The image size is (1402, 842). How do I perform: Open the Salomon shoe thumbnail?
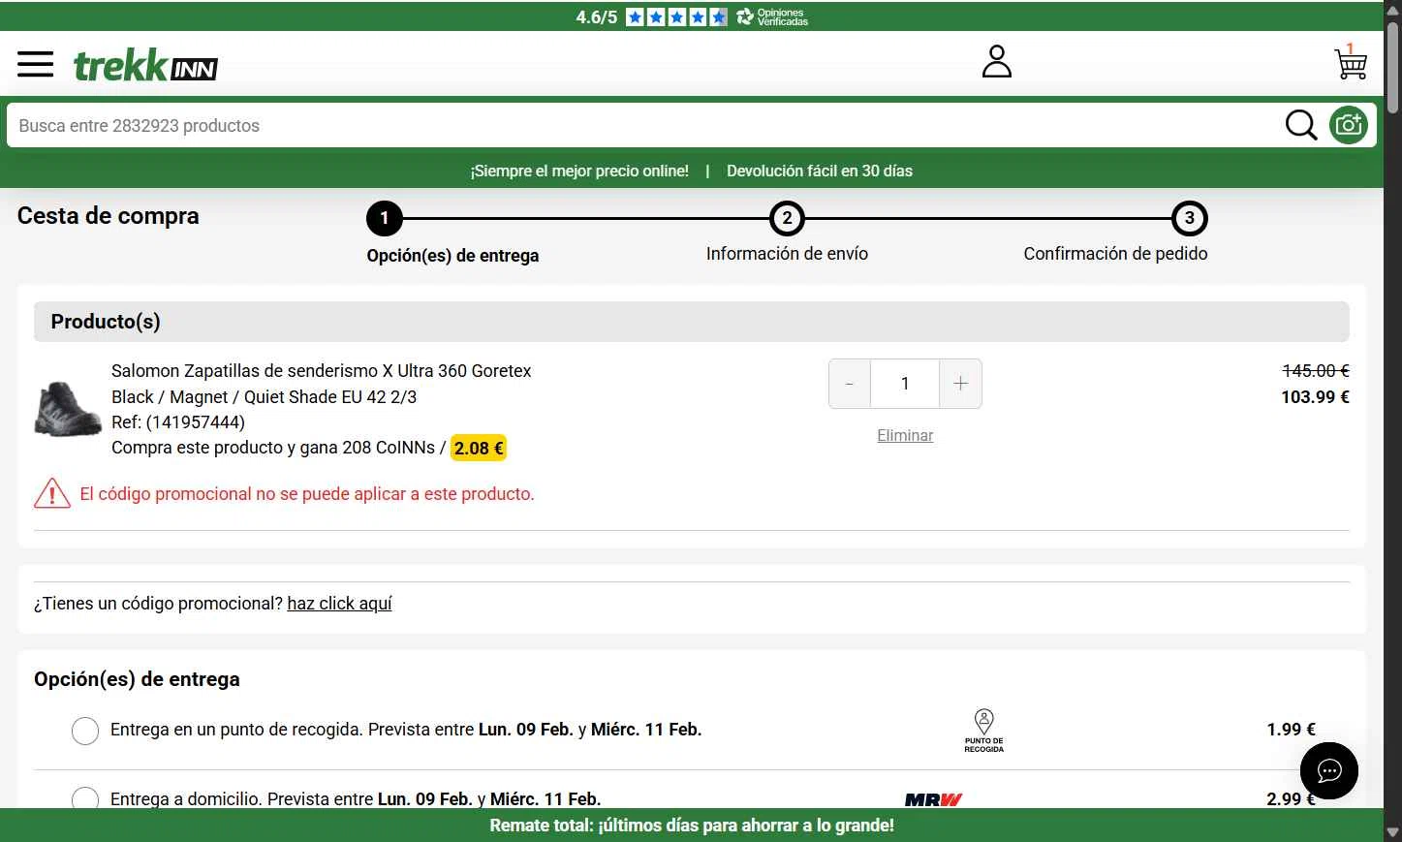[68, 409]
